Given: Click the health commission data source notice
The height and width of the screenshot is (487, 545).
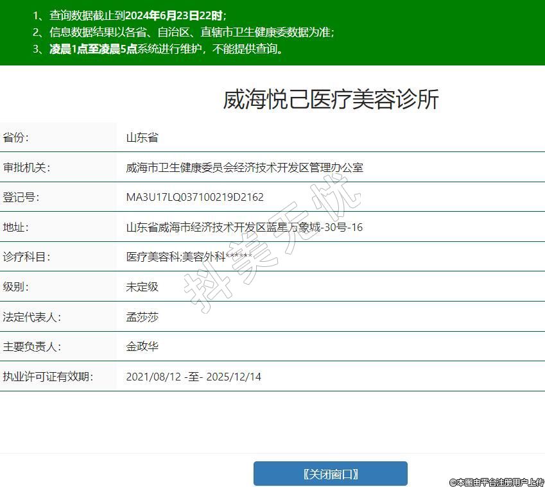Looking at the screenshot, I should 184,31.
